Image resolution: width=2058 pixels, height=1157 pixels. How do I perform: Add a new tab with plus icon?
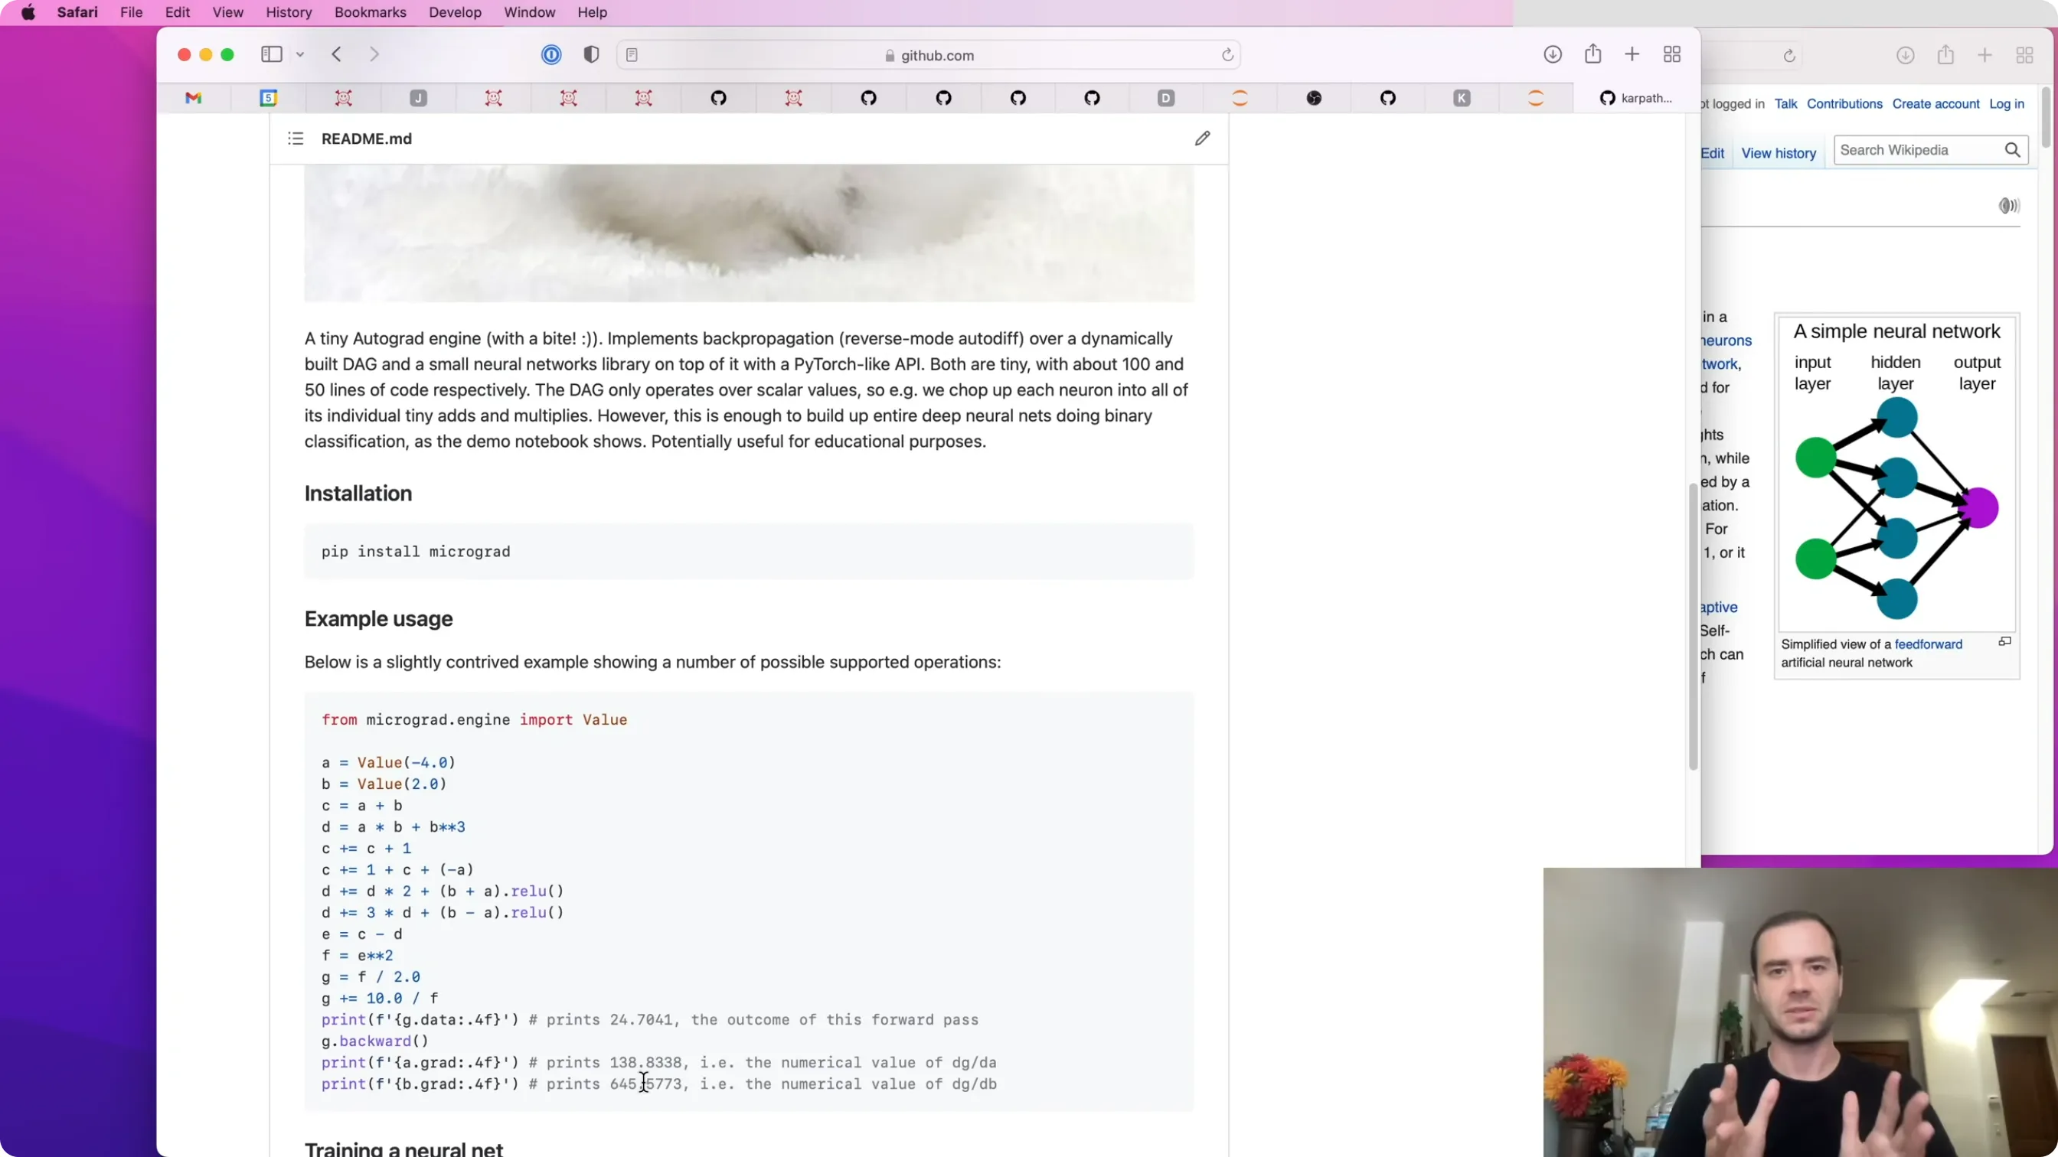[x=1632, y=54]
